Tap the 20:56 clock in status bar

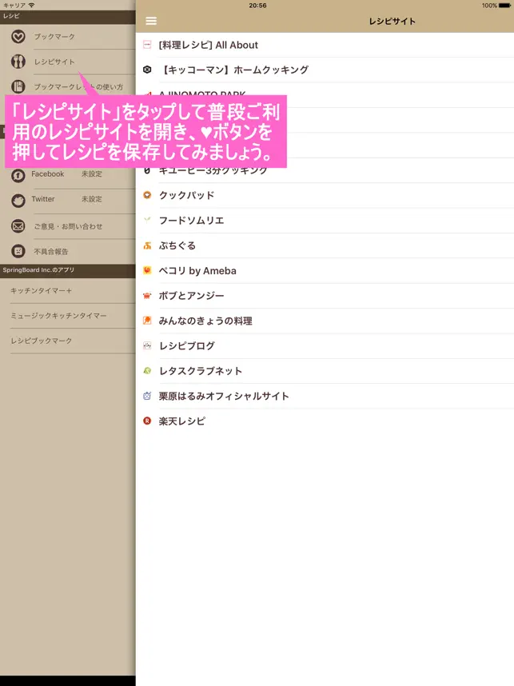pos(257,6)
